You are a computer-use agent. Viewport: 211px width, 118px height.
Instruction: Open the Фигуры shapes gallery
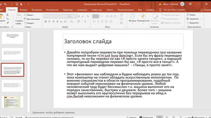pyautogui.click(x=132, y=19)
